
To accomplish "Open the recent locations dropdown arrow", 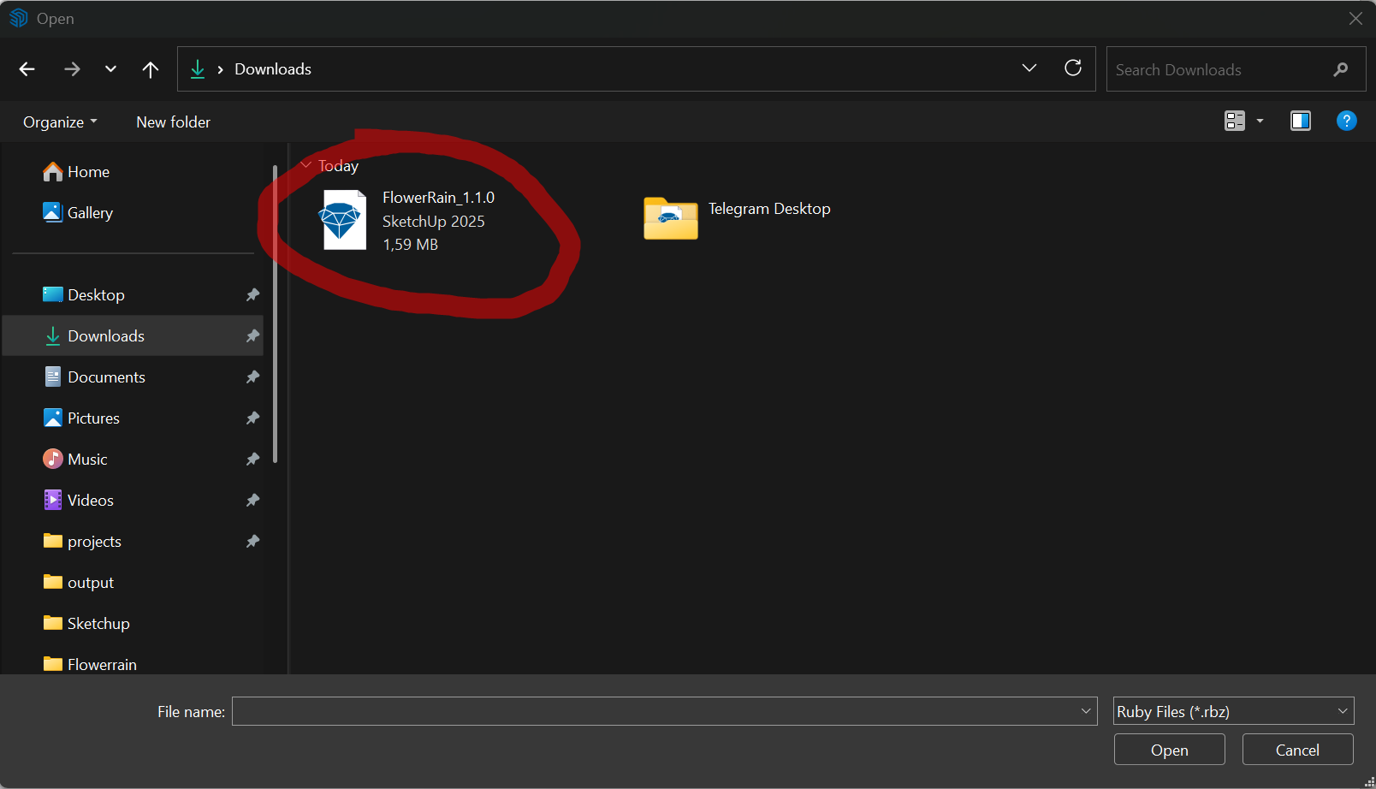I will click(x=110, y=69).
